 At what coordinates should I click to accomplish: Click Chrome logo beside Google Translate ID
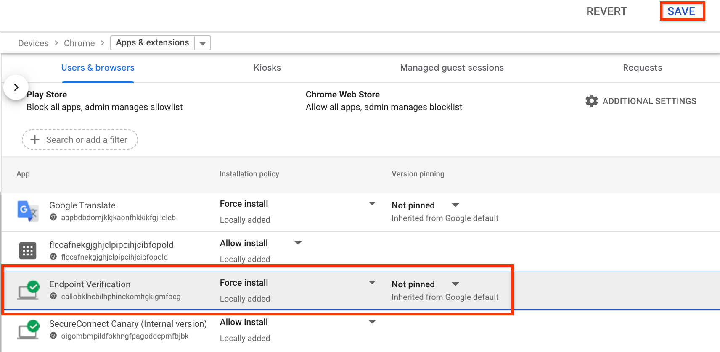53,217
